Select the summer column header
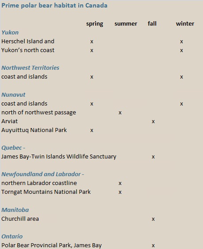The height and width of the screenshot is (249, 203). (x=126, y=24)
